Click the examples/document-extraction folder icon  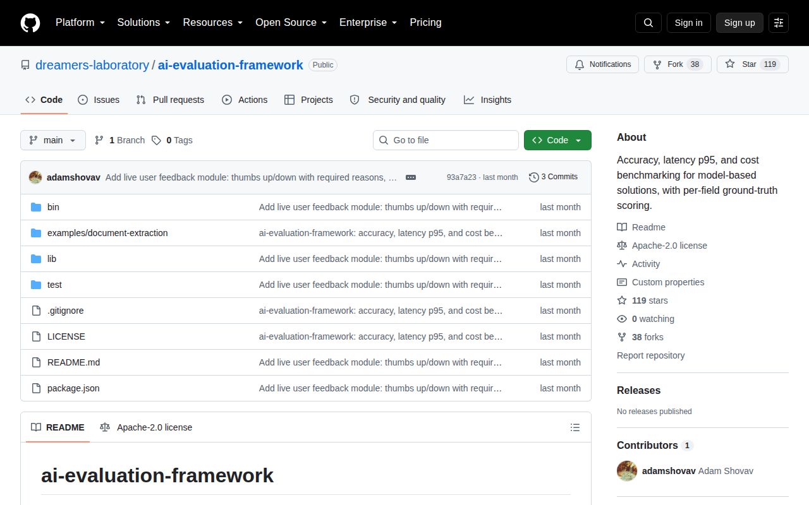click(36, 233)
